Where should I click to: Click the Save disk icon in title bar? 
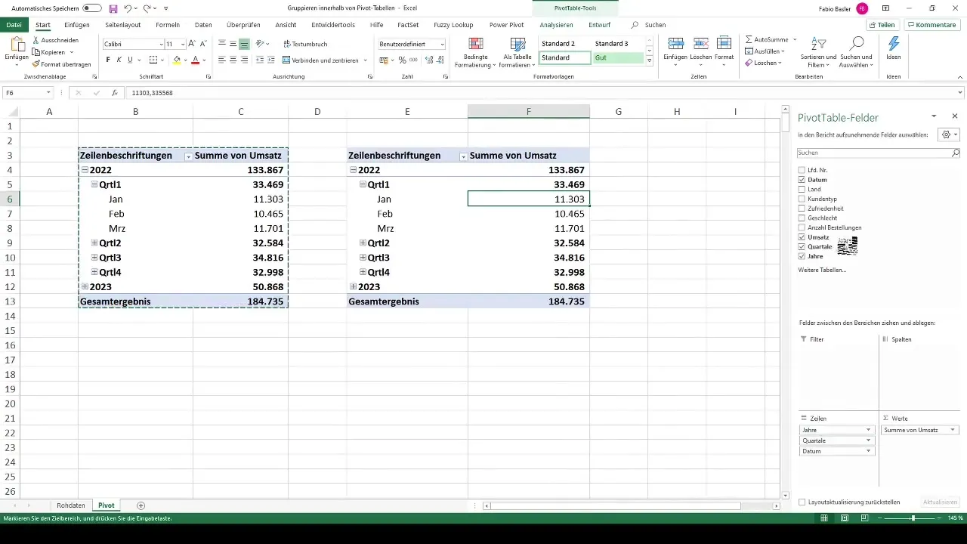coord(113,8)
